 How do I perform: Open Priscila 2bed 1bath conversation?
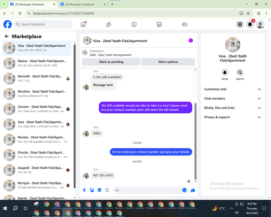point(36,155)
